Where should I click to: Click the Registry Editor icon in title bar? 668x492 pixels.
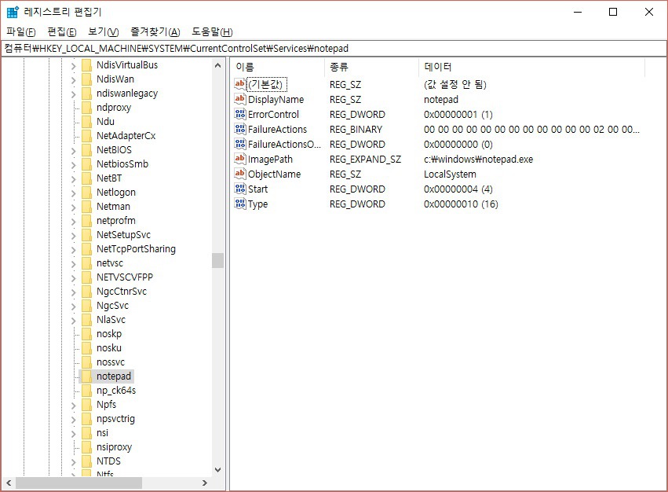coord(11,11)
